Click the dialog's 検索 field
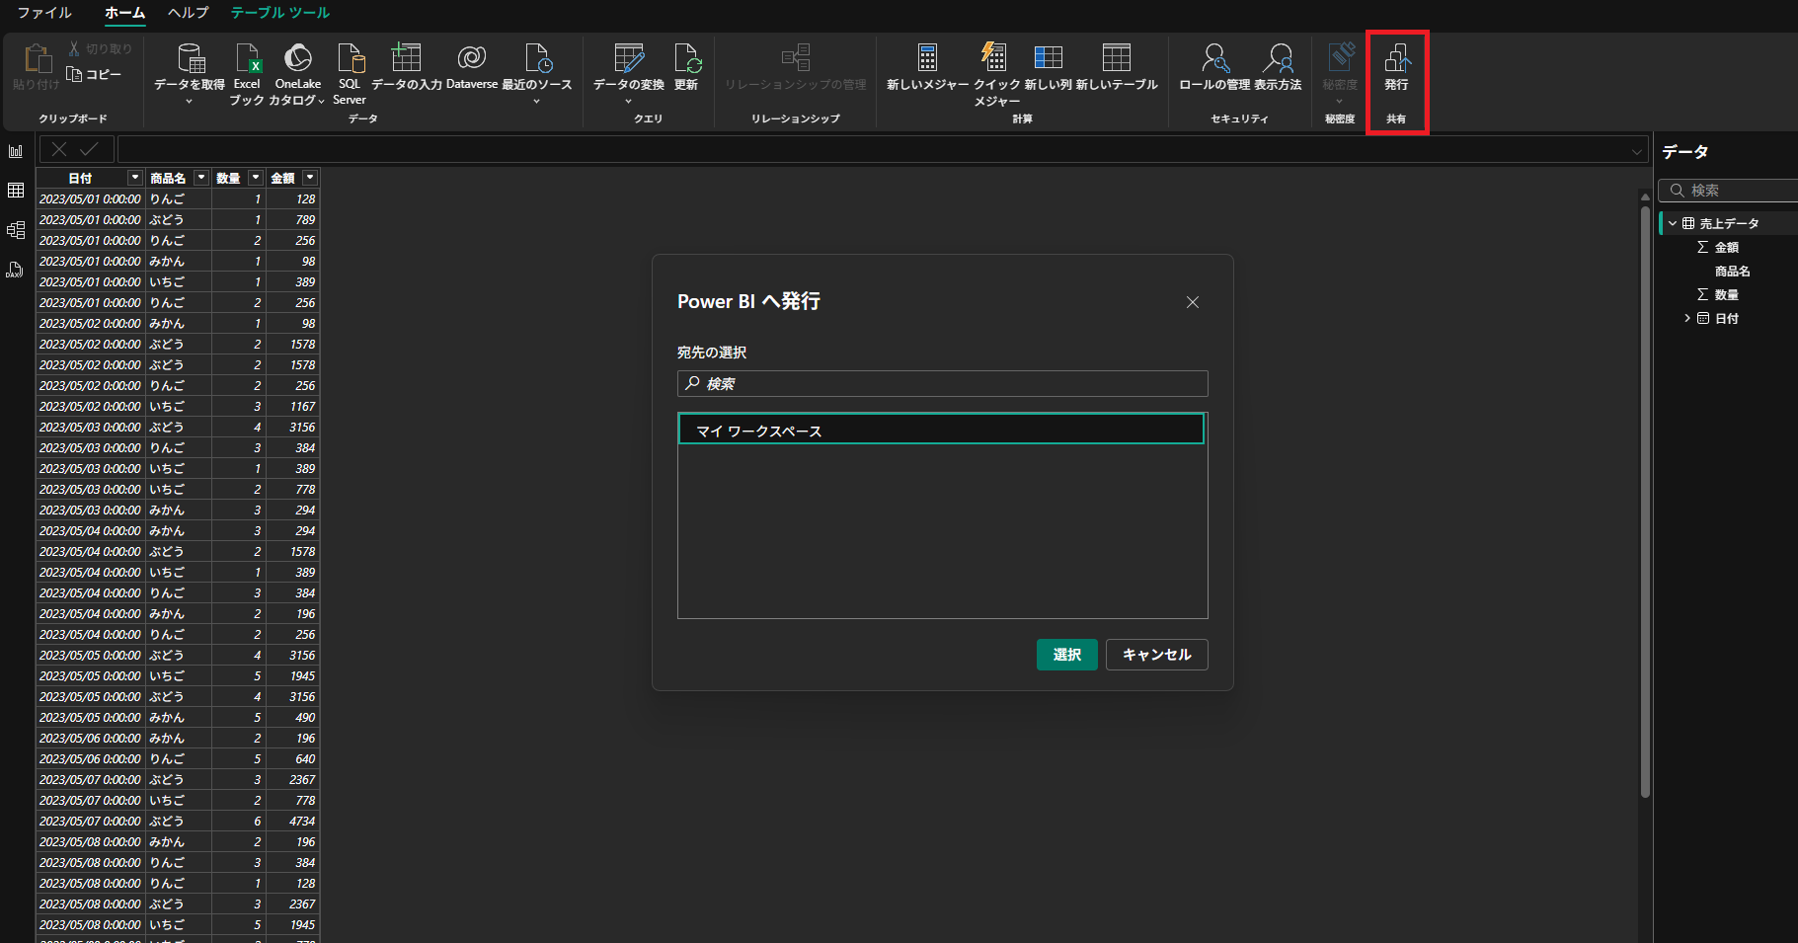Screen dimensions: 1798x943 (942, 383)
